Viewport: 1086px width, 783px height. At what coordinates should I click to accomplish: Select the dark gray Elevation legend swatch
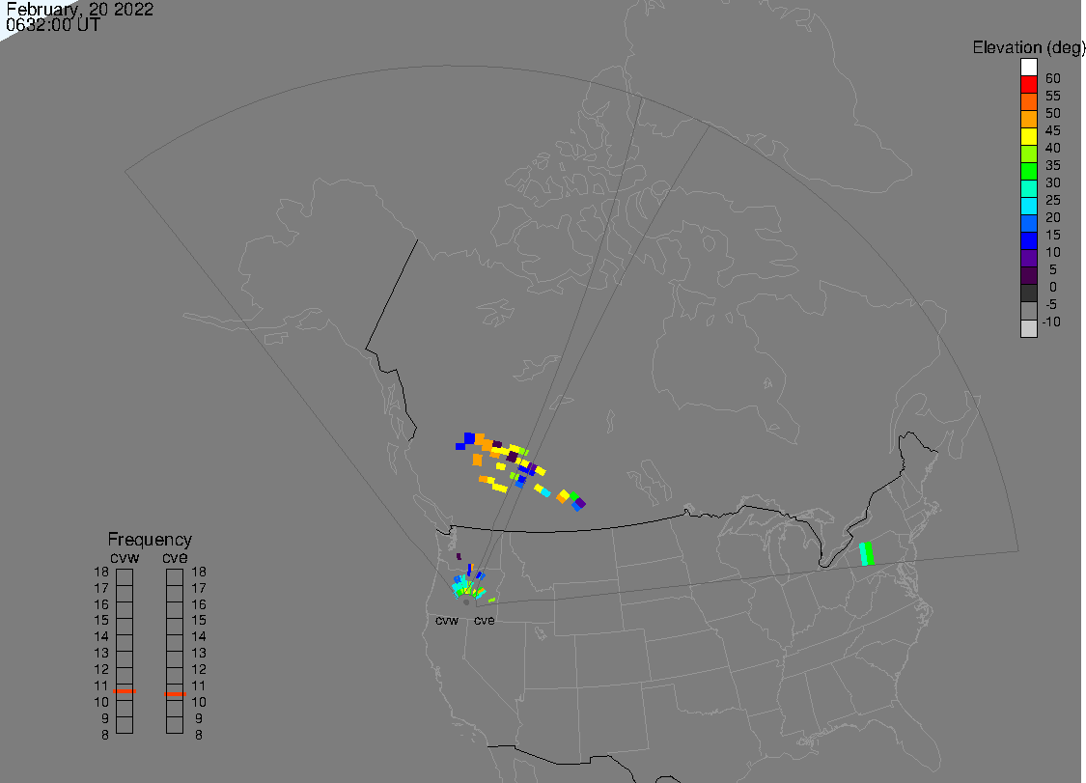point(1029,294)
